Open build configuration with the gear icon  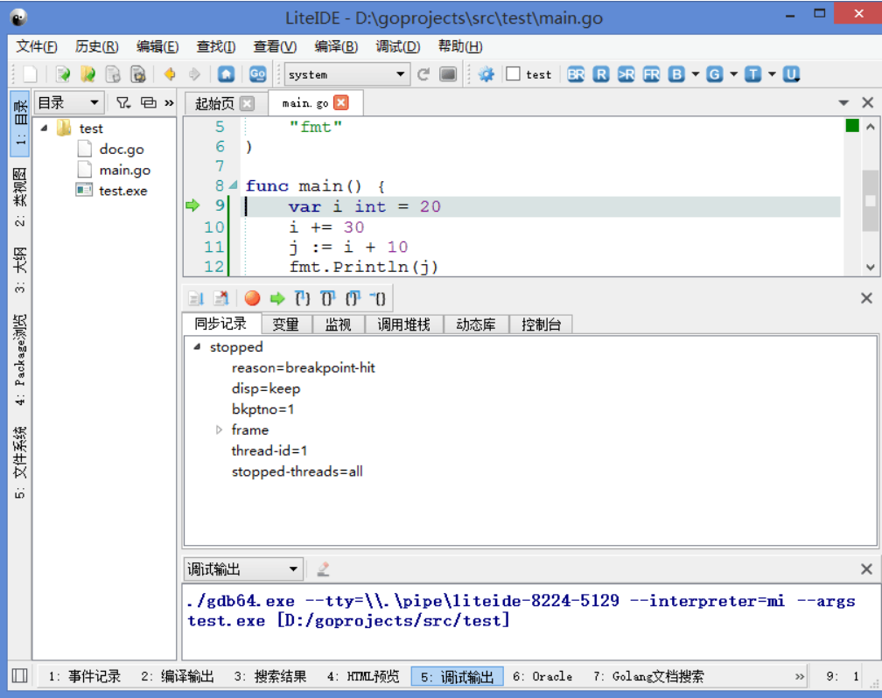(487, 74)
